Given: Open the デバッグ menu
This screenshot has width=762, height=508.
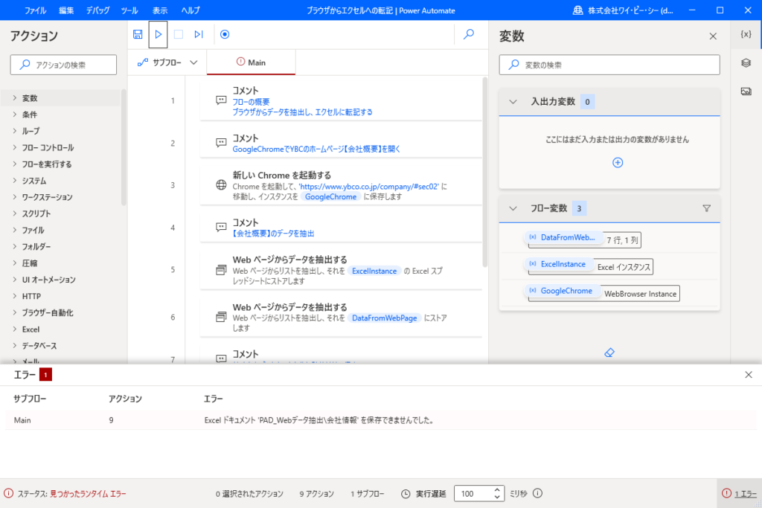Looking at the screenshot, I should click(x=97, y=10).
